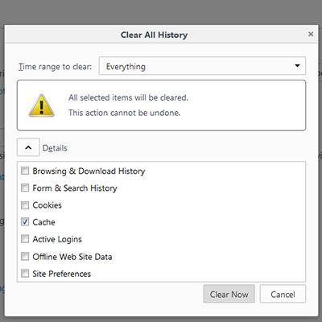Enable the Active Logins checkbox

pos(25,239)
